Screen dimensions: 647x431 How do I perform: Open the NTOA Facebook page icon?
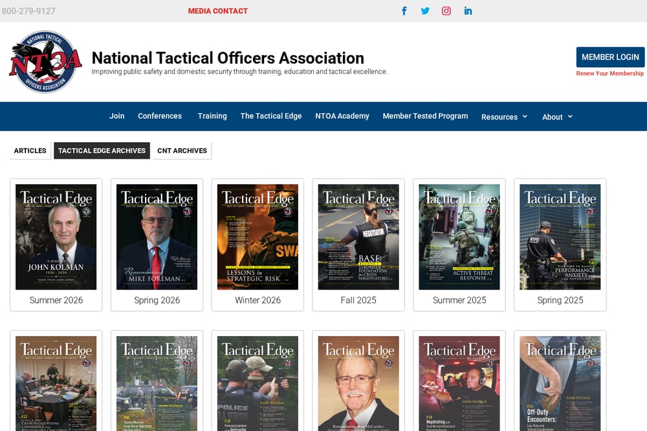coord(404,11)
